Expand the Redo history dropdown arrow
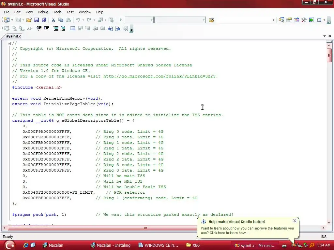334x250 pixels. click(94, 20)
